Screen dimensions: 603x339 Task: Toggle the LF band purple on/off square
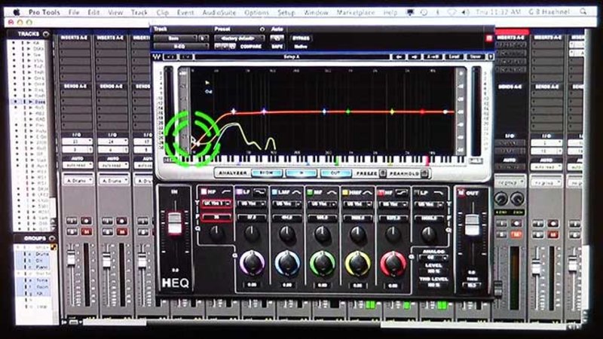[239, 192]
